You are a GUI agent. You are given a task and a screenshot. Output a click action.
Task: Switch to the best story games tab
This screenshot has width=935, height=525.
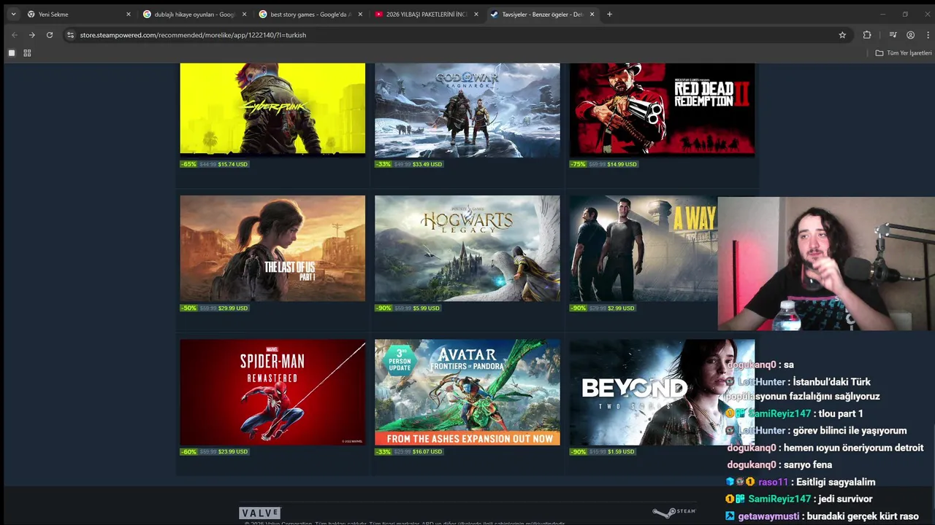click(310, 14)
